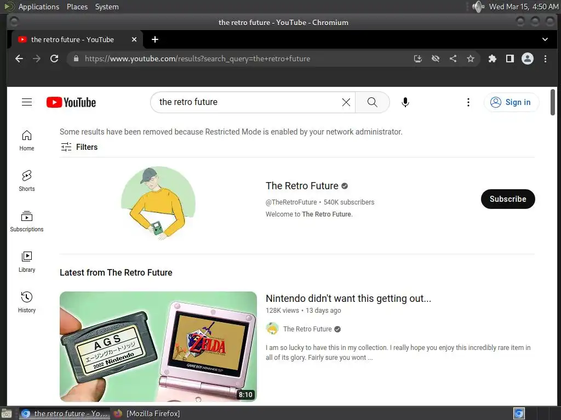The image size is (561, 420).
Task: Open the system volume control
Action: 478,7
